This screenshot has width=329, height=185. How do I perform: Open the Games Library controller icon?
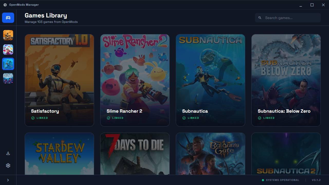[8, 18]
